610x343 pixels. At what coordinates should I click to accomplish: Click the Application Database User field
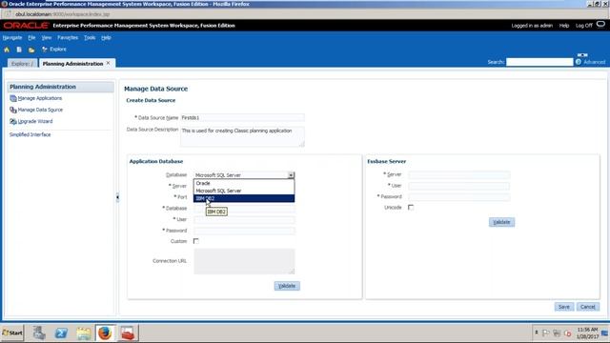244,220
